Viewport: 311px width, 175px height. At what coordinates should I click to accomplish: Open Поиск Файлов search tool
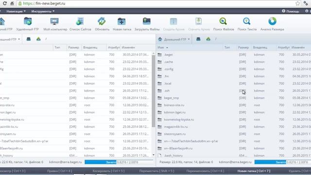click(x=224, y=24)
